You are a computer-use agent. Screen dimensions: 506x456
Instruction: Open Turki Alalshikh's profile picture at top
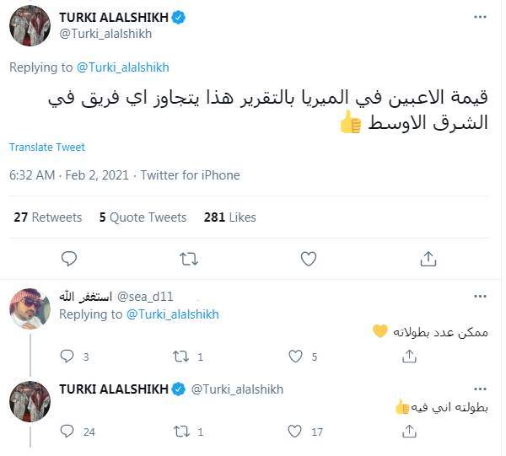coord(30,25)
